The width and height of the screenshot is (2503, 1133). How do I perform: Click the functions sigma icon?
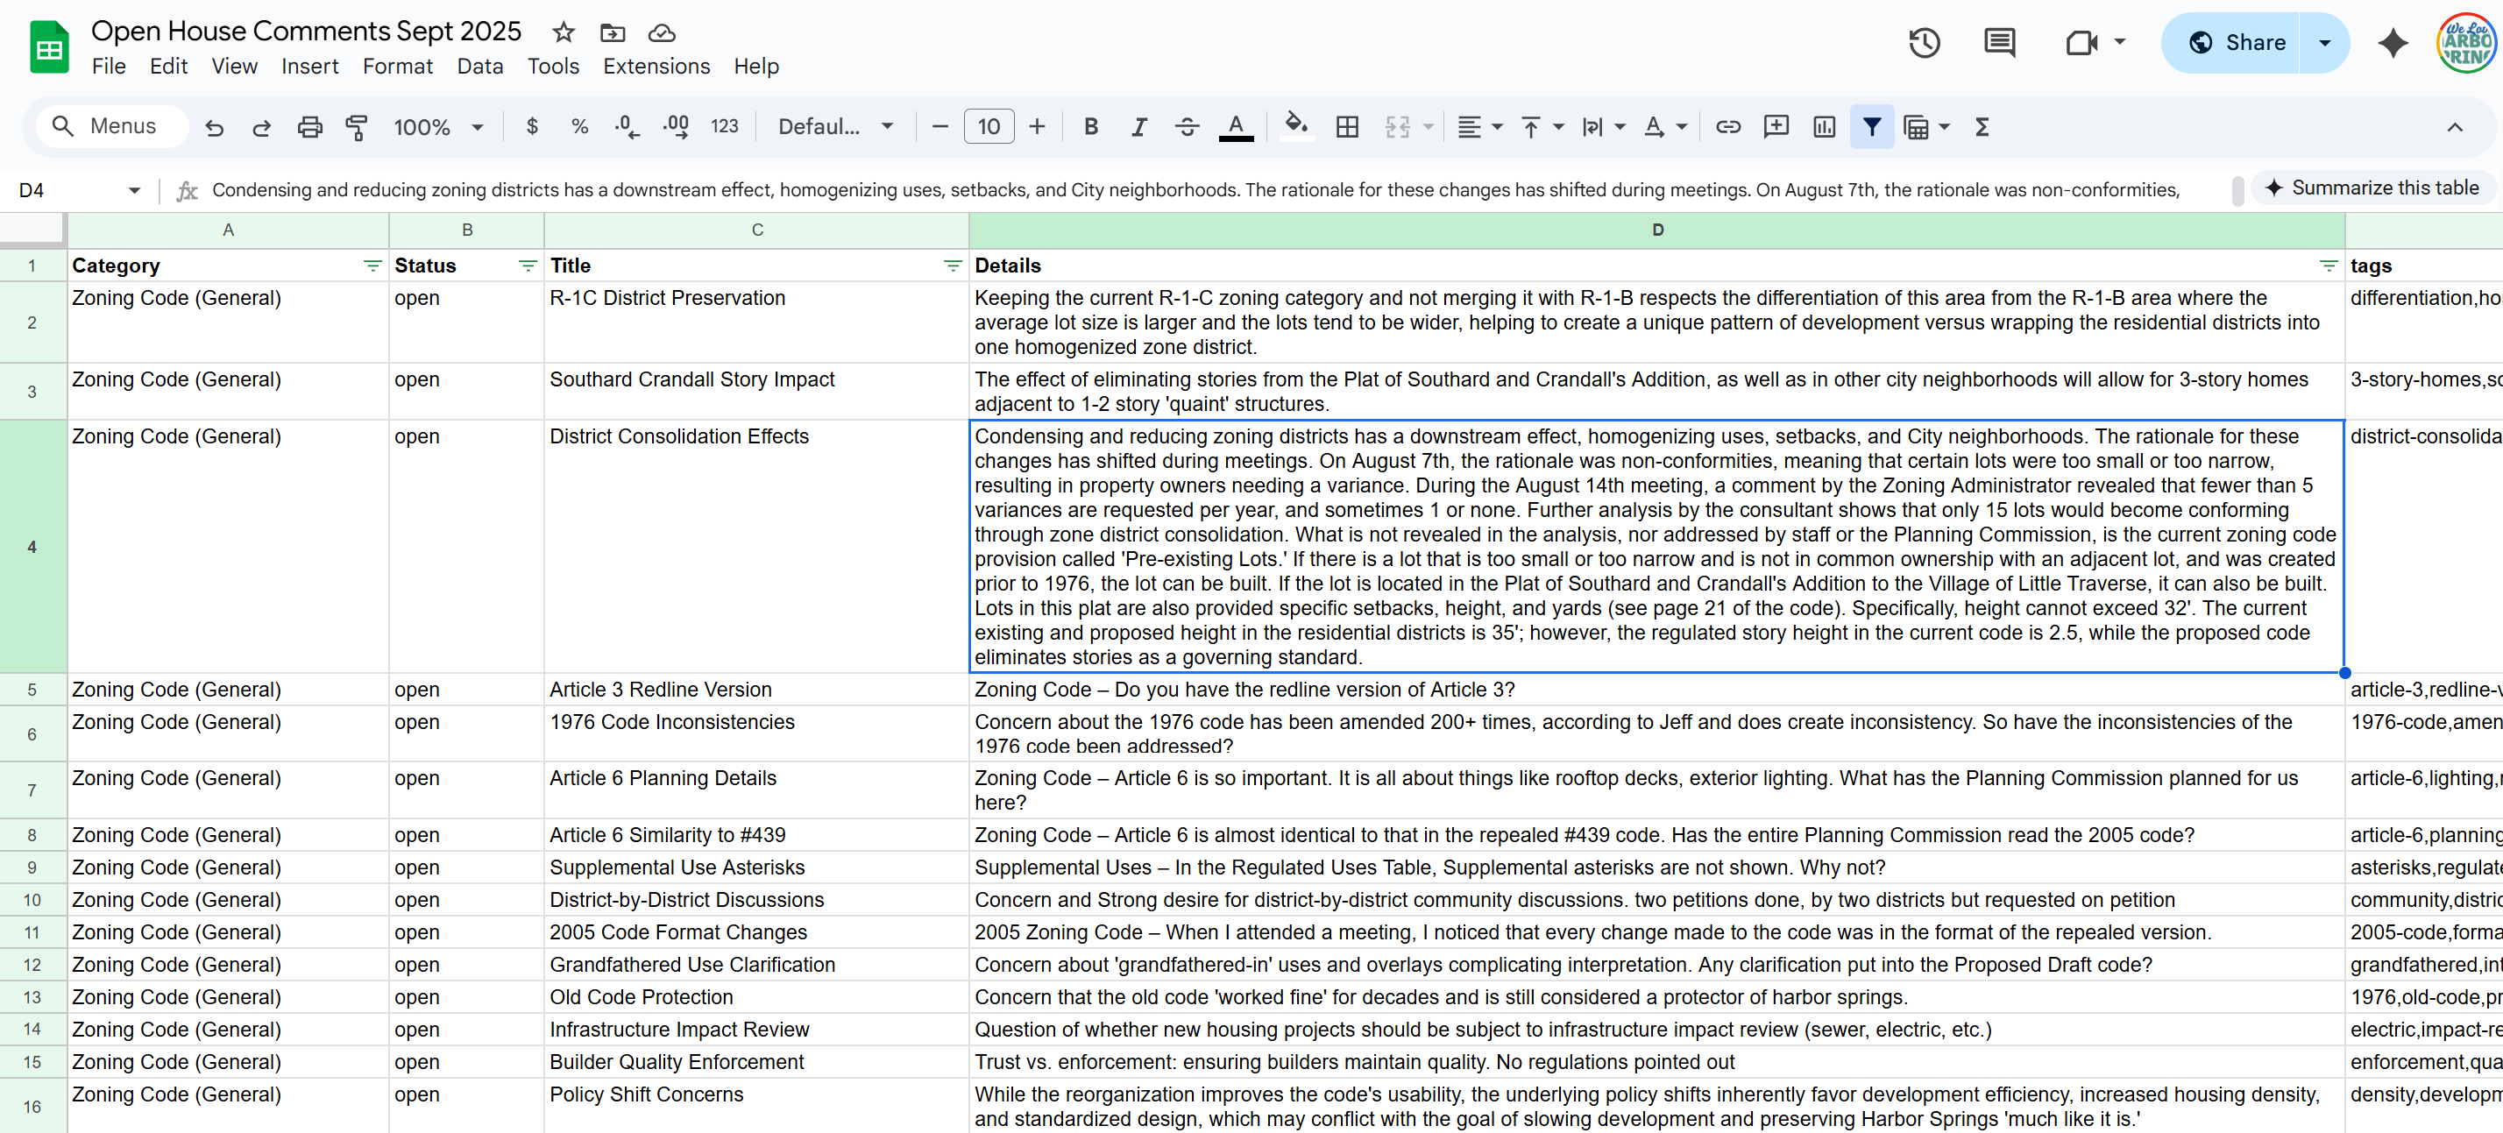(1982, 126)
